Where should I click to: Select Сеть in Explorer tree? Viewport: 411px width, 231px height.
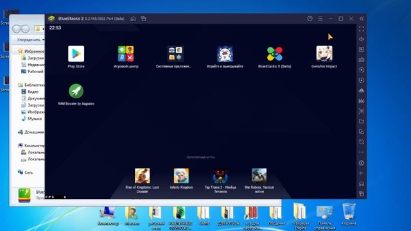[x=25, y=173]
